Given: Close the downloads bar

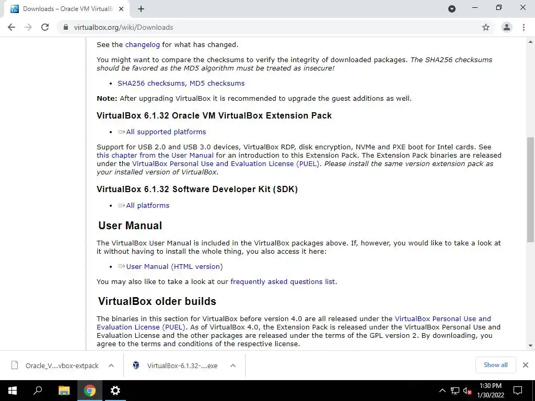Looking at the screenshot, I should point(526,365).
